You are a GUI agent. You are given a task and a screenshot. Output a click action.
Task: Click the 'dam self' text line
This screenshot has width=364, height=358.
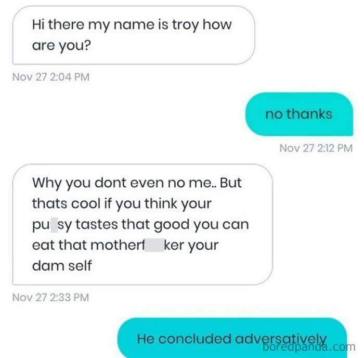pos(62,265)
